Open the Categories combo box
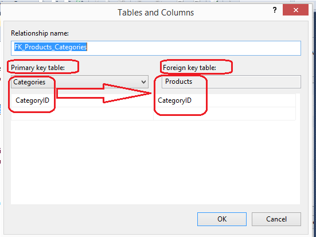Image resolution: width=316 pixels, height=237 pixels. [x=80, y=82]
